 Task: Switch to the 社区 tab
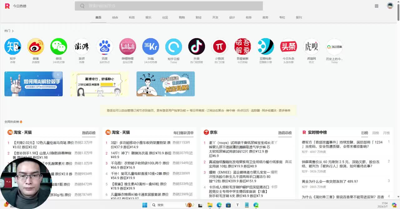165,17
